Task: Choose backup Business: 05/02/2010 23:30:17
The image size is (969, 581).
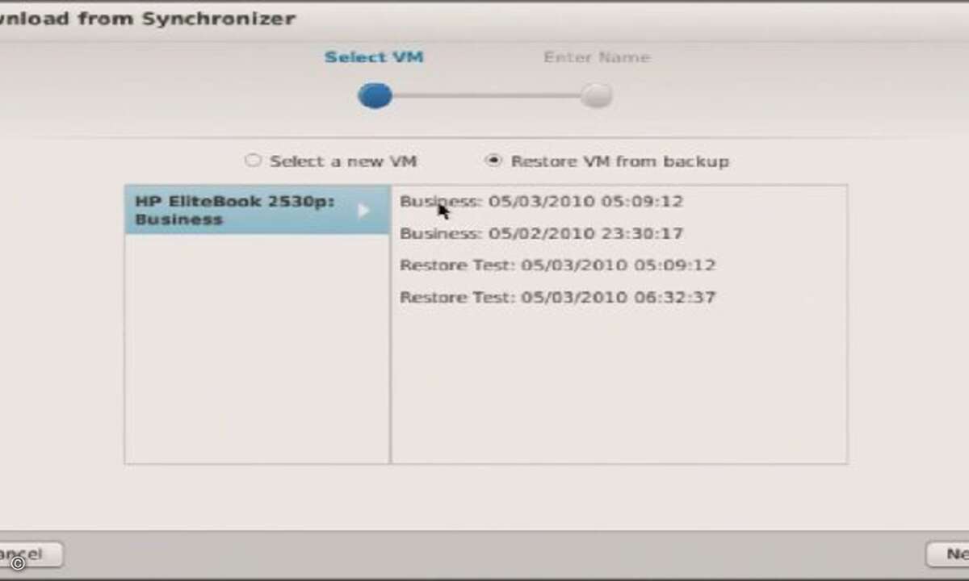Action: click(541, 234)
